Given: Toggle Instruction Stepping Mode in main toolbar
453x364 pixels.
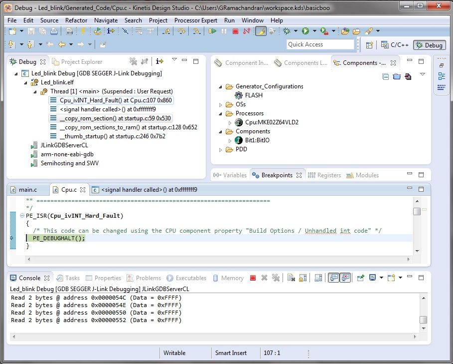Looking at the screenshot, I should click(111, 30).
